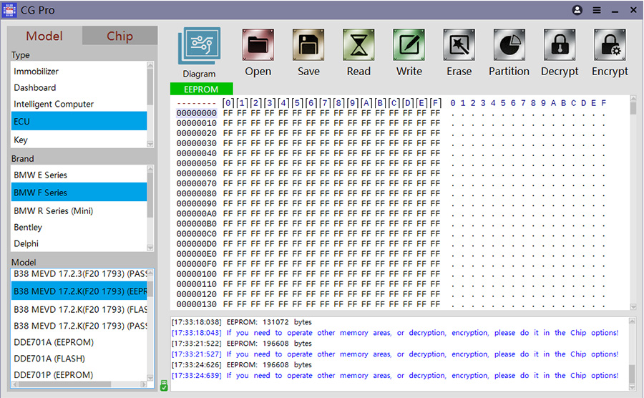
Task: Open the user account icon
Action: click(x=577, y=11)
